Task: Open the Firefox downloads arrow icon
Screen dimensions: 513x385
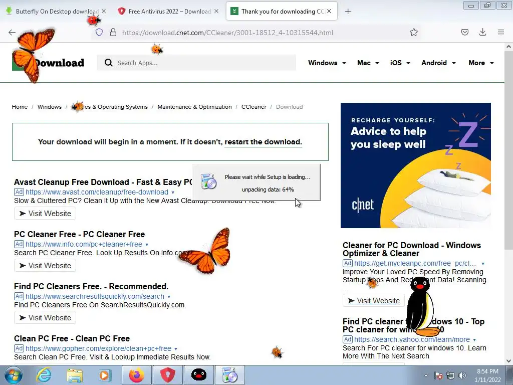Action: click(x=482, y=32)
